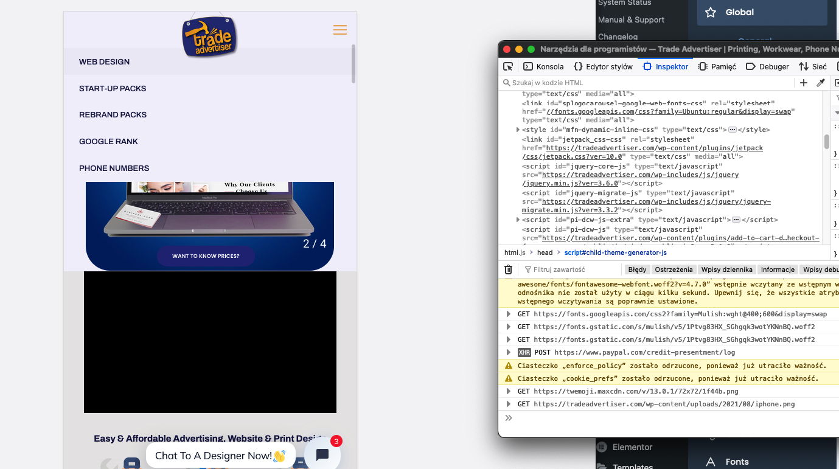Switch to the Debuger tab

click(x=767, y=66)
